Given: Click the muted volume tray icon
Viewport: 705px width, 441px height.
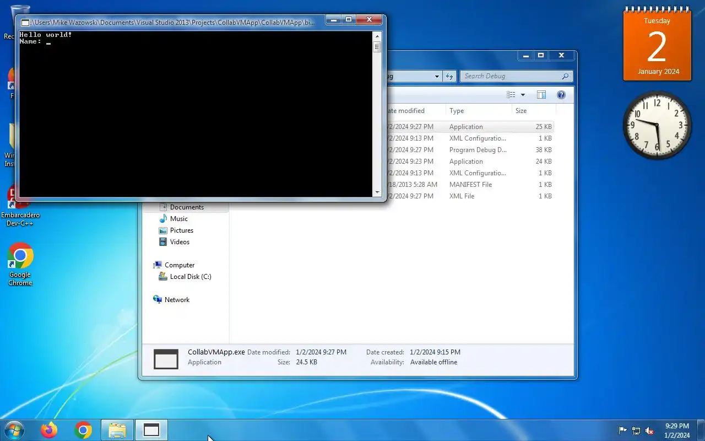Looking at the screenshot, I should (650, 431).
